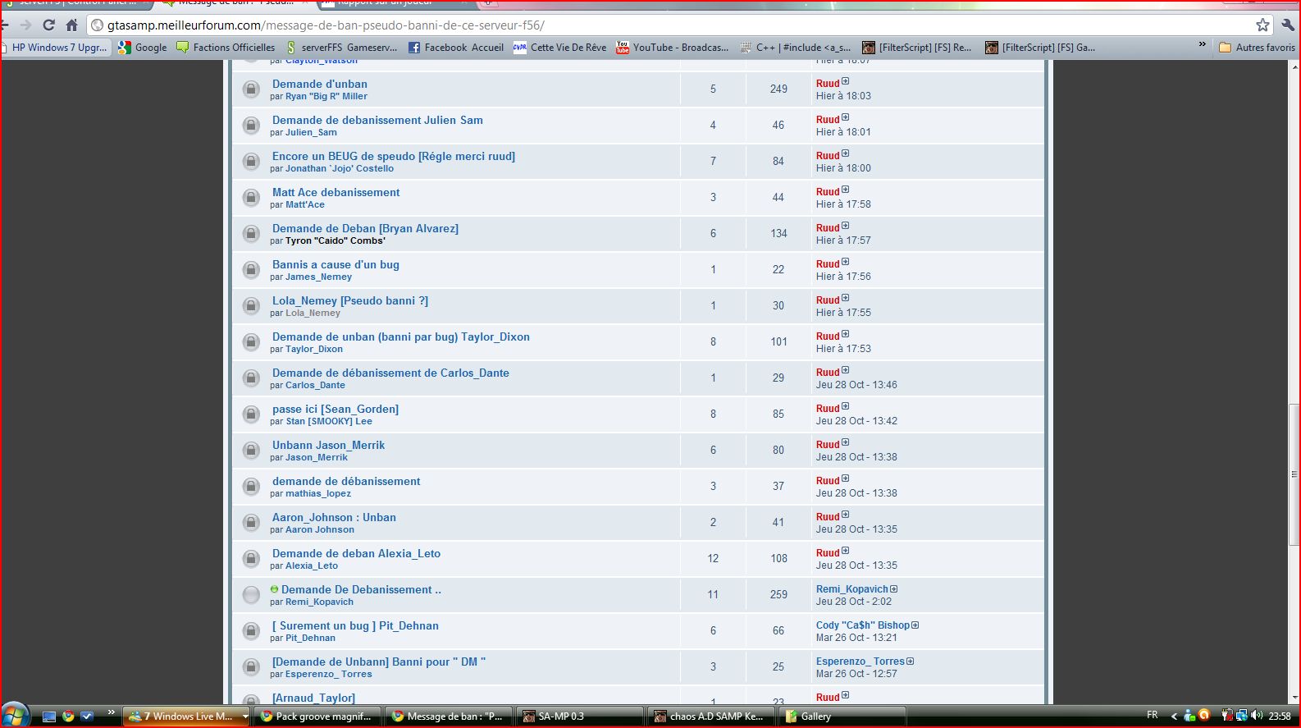Click locked topic icon of Demande d'unban
This screenshot has height=728, width=1301.
click(251, 89)
